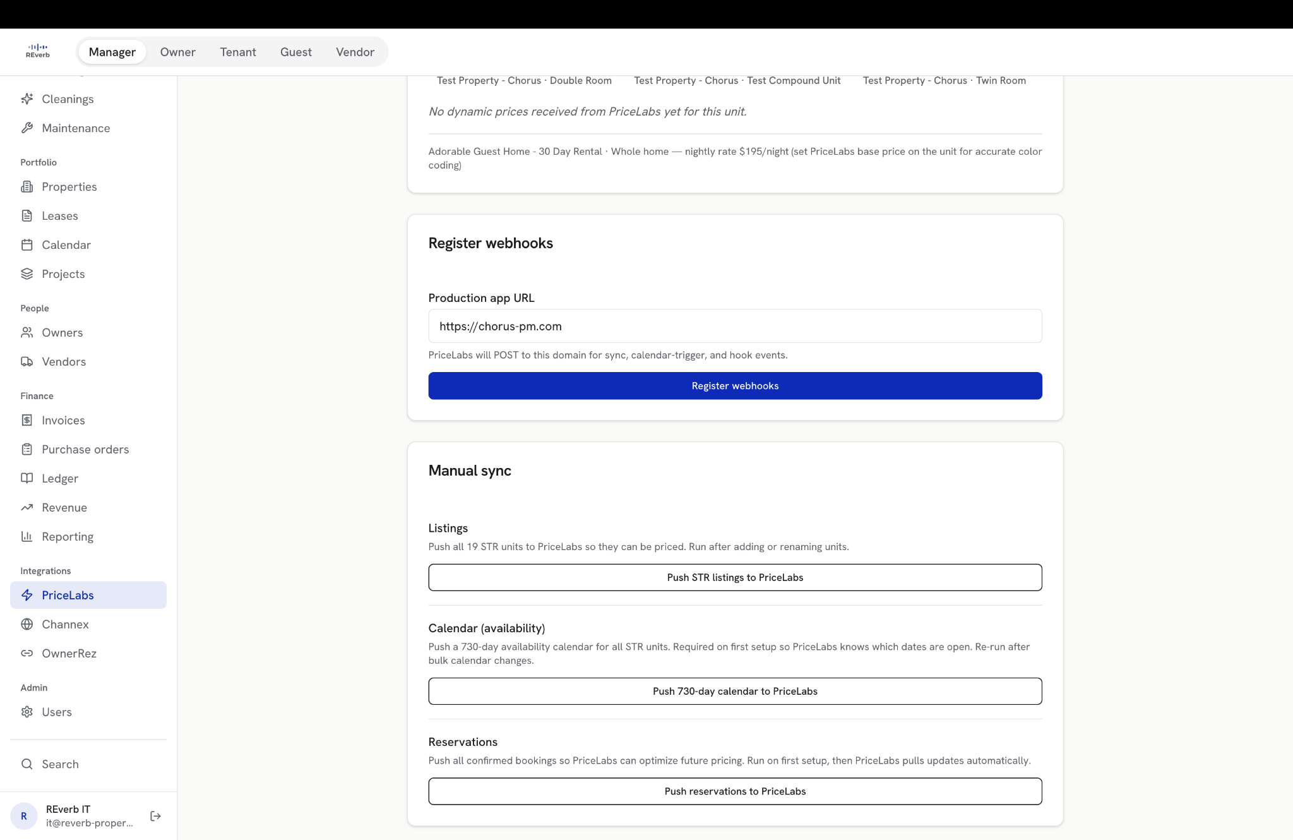Click Push 730-day calendar to PriceLabs
1293x840 pixels.
735,691
